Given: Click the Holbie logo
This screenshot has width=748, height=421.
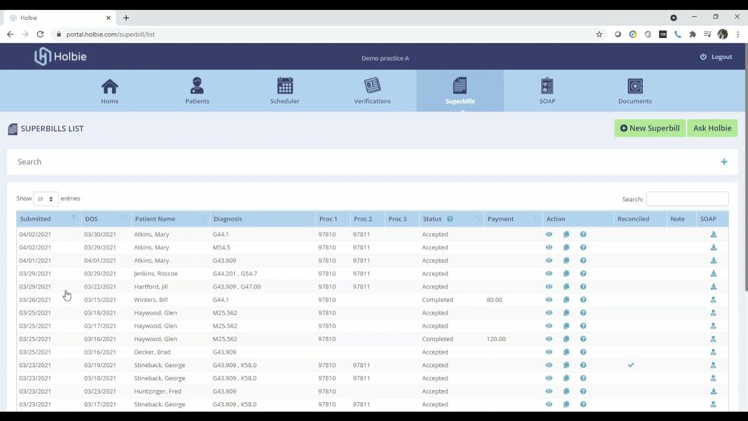Looking at the screenshot, I should click(60, 57).
